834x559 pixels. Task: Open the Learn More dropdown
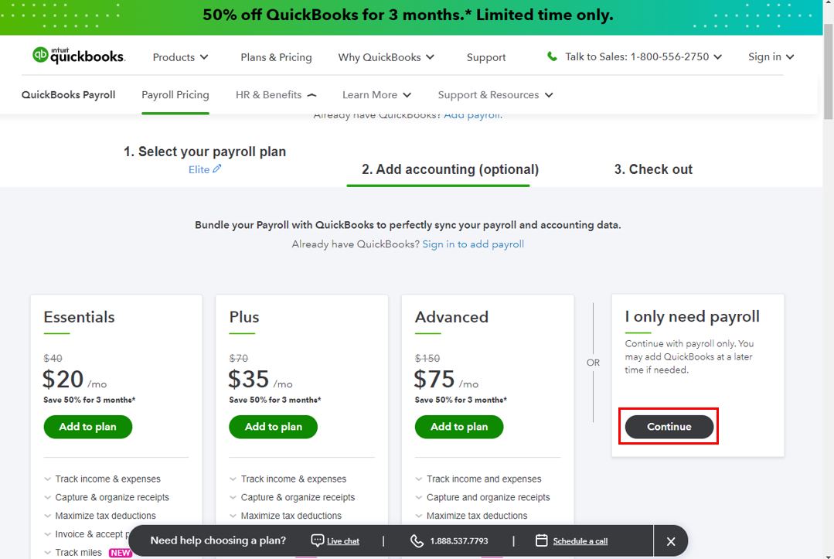coord(376,94)
